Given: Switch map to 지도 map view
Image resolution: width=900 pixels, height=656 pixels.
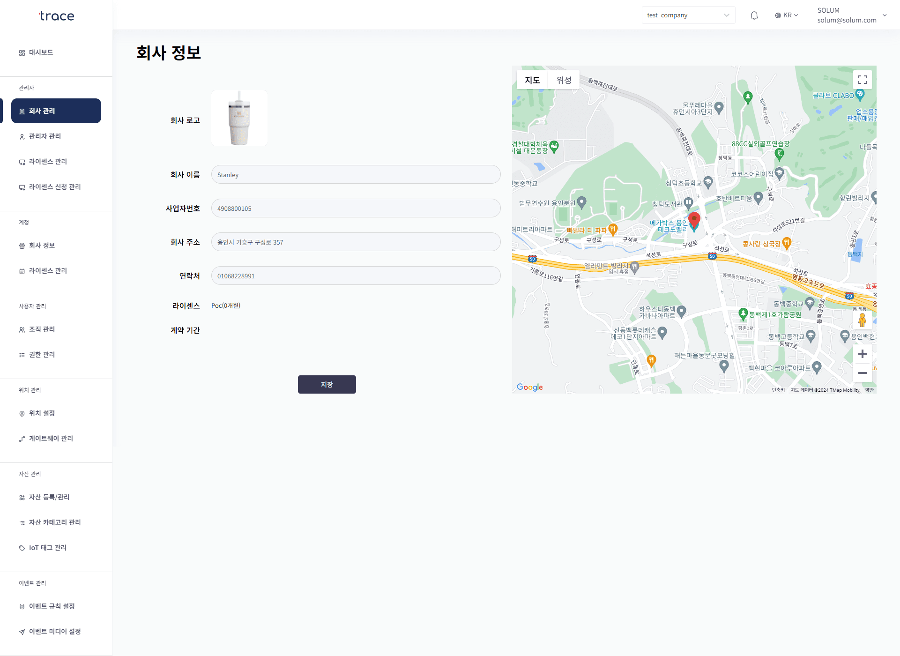Looking at the screenshot, I should point(532,80).
